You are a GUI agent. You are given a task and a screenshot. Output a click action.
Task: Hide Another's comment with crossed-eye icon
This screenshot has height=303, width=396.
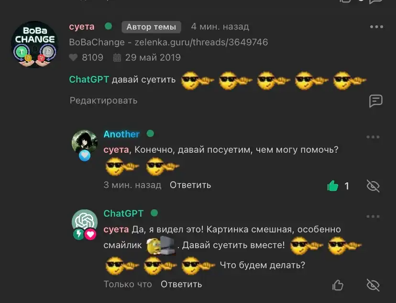pyautogui.click(x=373, y=186)
